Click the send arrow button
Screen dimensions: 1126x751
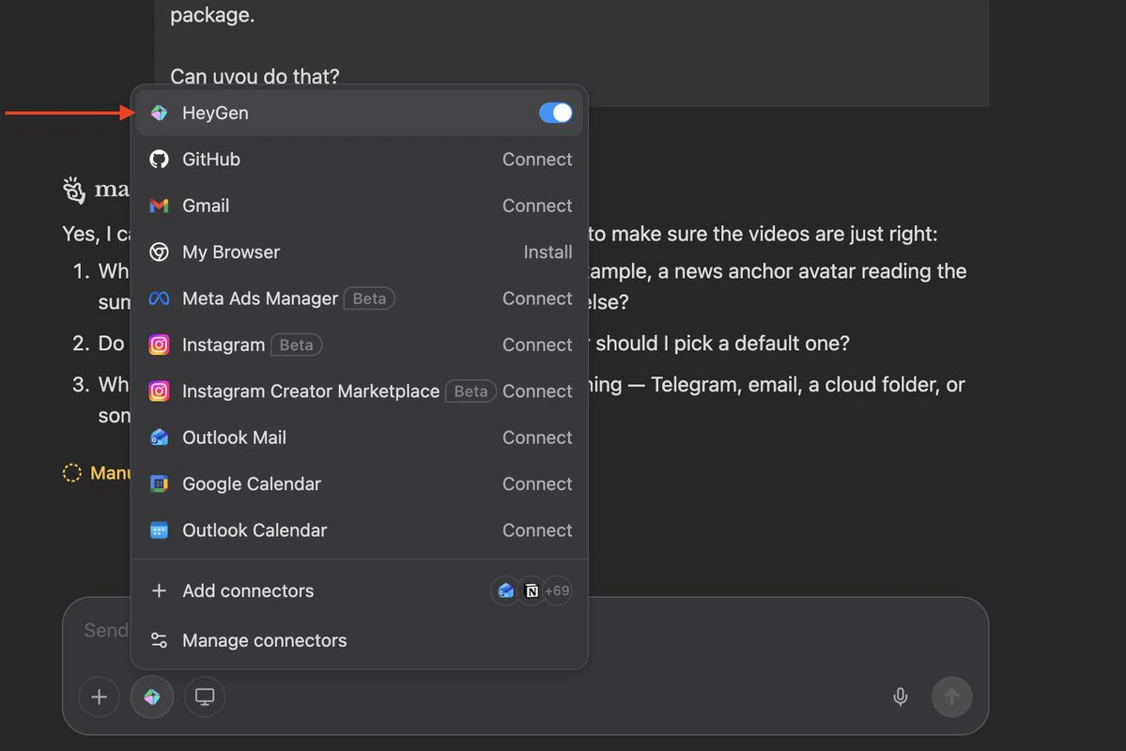click(x=951, y=697)
